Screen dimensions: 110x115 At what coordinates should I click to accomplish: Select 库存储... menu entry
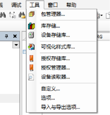(x=62, y=26)
